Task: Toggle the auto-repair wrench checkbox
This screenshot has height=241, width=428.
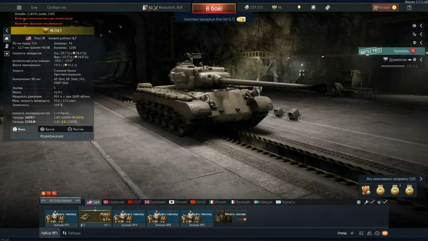Action: (372, 202)
